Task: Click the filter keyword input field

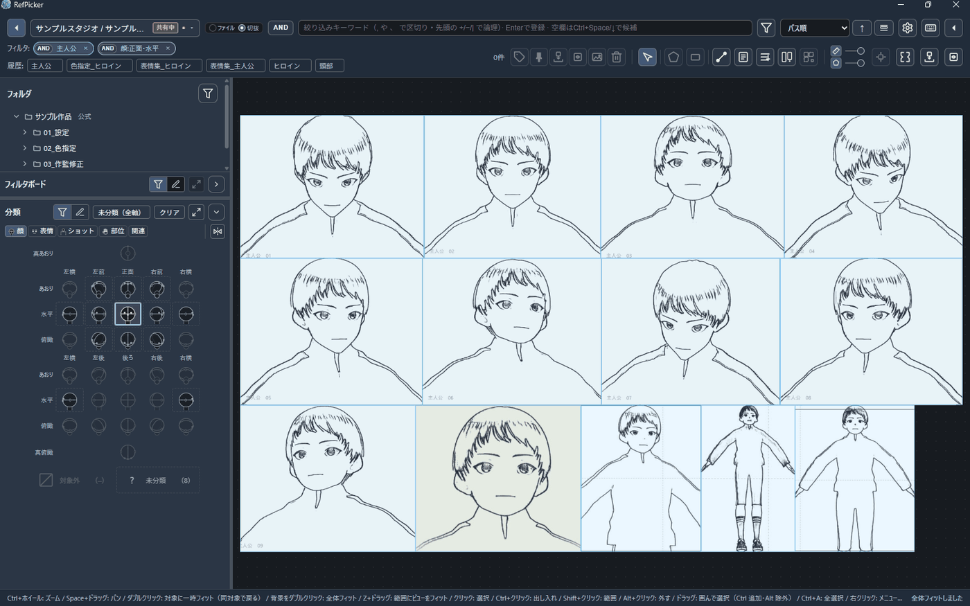Action: pos(525,28)
